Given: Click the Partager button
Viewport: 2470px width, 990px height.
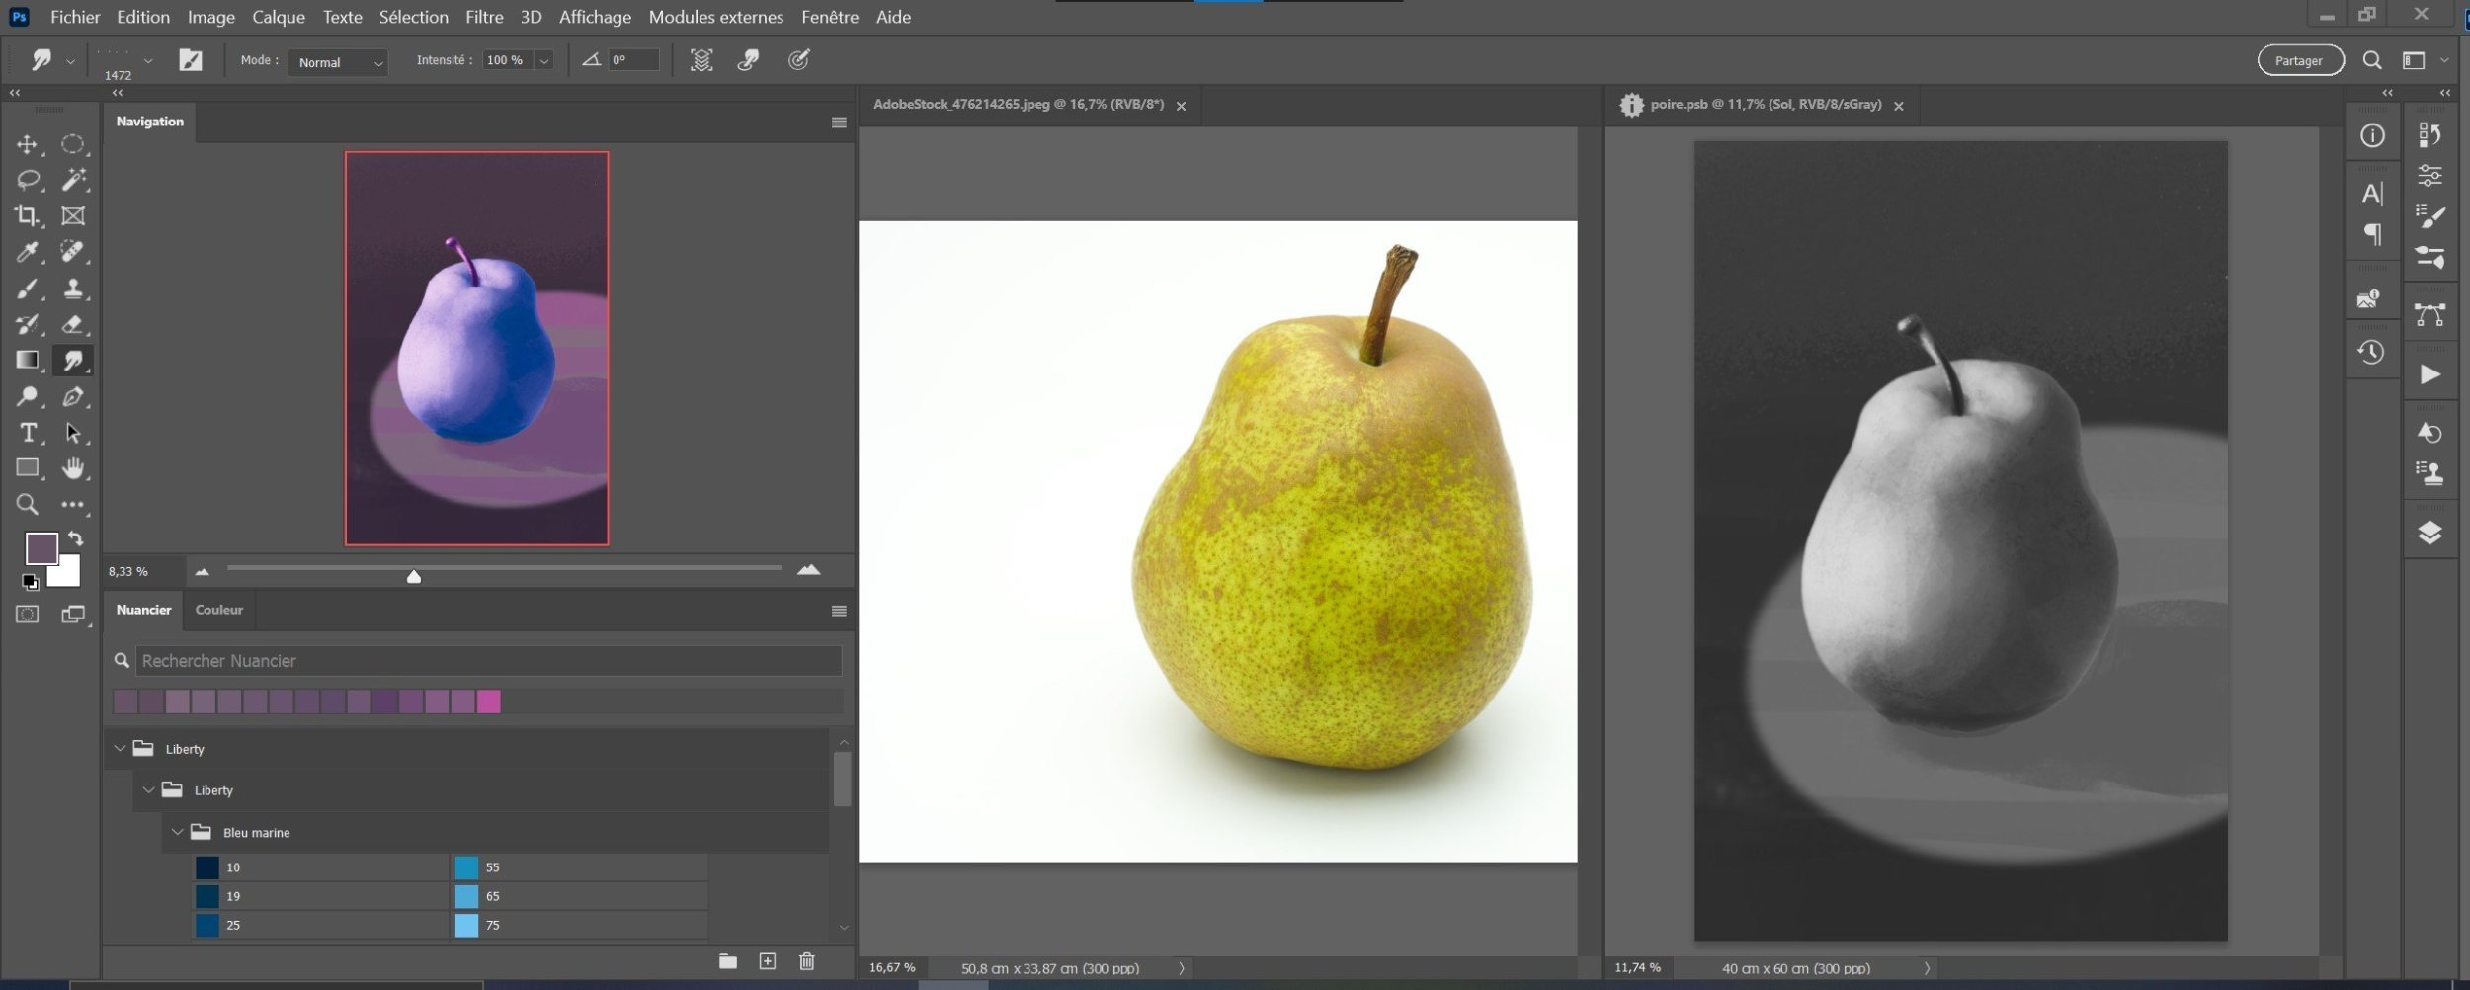Looking at the screenshot, I should 2299,61.
